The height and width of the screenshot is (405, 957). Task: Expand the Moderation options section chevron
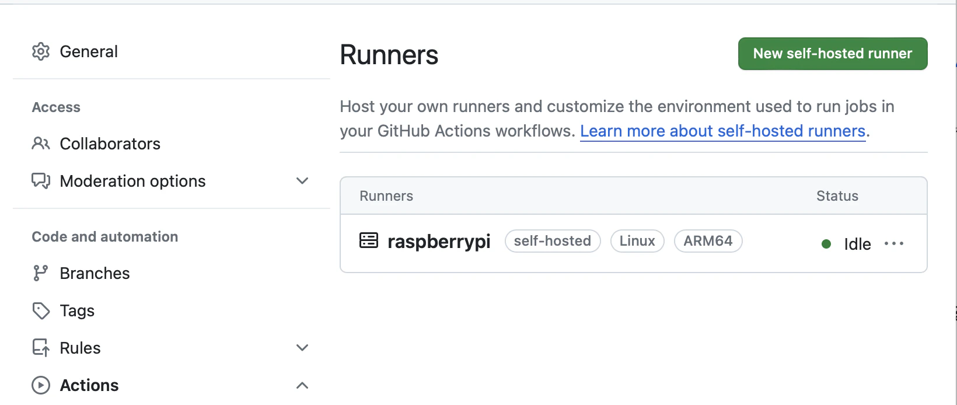click(302, 181)
